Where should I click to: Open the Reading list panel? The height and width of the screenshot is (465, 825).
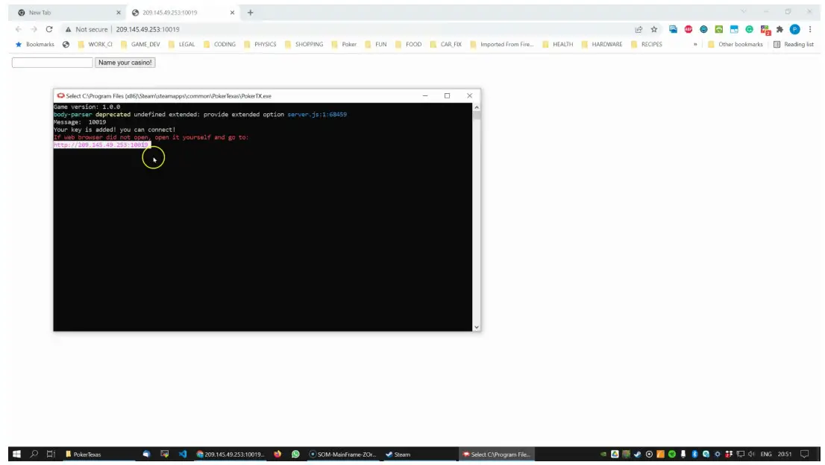click(794, 44)
